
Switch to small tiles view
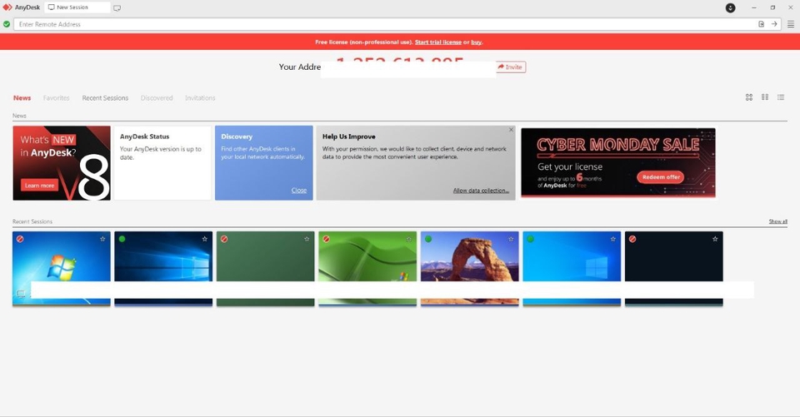click(765, 97)
